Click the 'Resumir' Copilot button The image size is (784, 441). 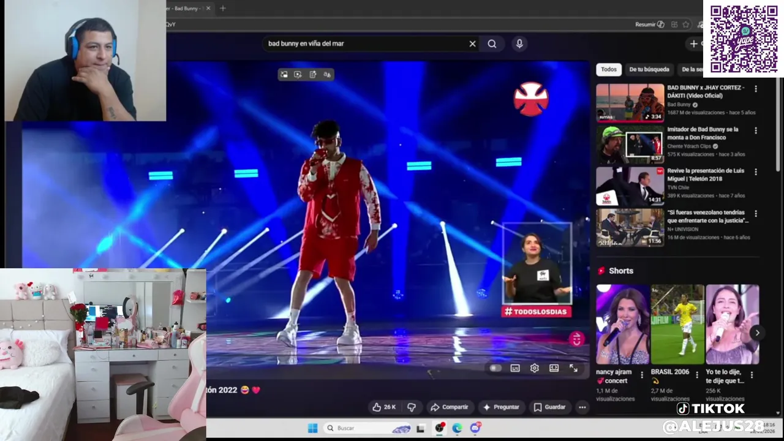[x=650, y=24]
